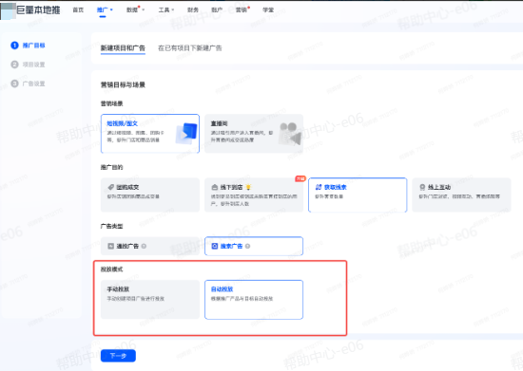Screen dimensions: 523x371
Task: Select 手动投放 delivery mode
Action: pyautogui.click(x=150, y=300)
